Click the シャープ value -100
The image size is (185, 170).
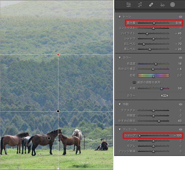click(x=178, y=136)
